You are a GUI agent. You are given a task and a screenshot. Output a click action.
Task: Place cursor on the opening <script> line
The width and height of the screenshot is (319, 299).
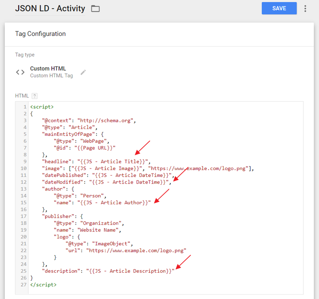click(x=42, y=107)
